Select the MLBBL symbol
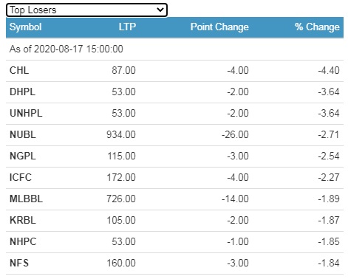This screenshot has height=279, width=348. pos(26,199)
